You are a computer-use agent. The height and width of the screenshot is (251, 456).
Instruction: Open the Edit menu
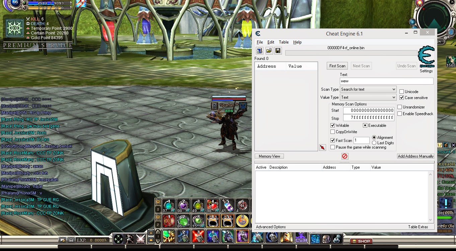point(271,42)
